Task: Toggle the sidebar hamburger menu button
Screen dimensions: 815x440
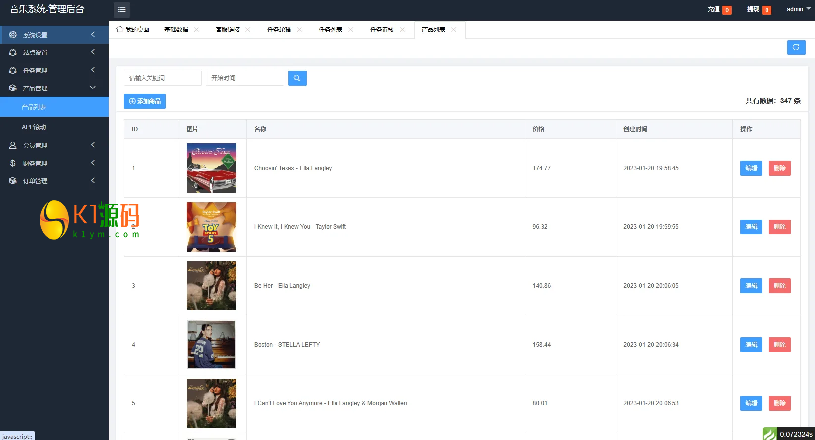Action: click(x=122, y=10)
